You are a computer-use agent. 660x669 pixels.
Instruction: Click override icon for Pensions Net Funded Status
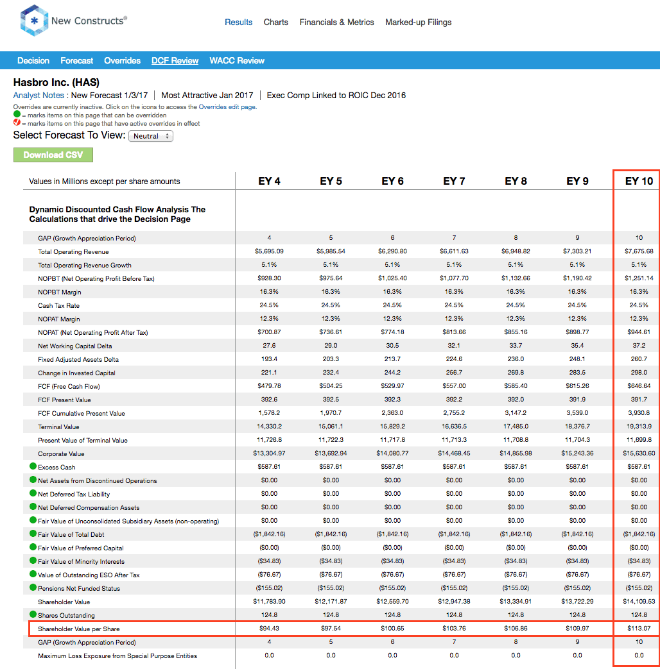[33, 588]
